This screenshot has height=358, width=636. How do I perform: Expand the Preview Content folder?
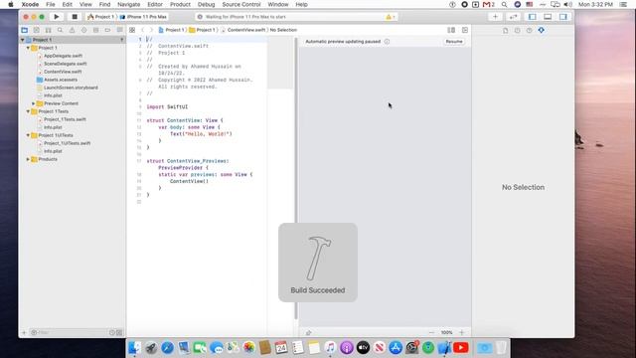(34, 103)
